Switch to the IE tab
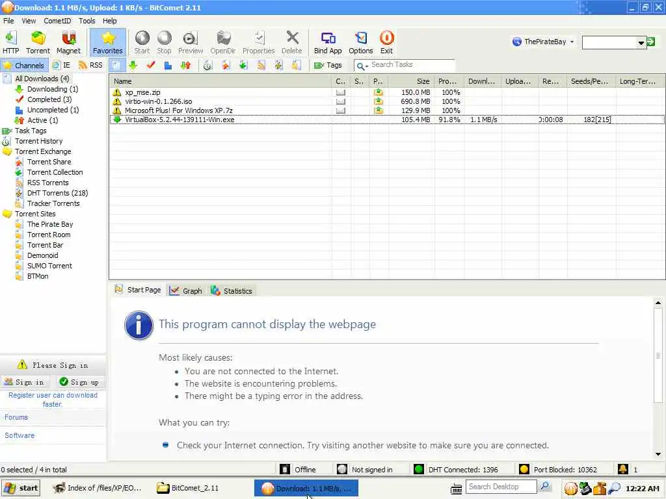This screenshot has height=499, width=666. point(62,66)
